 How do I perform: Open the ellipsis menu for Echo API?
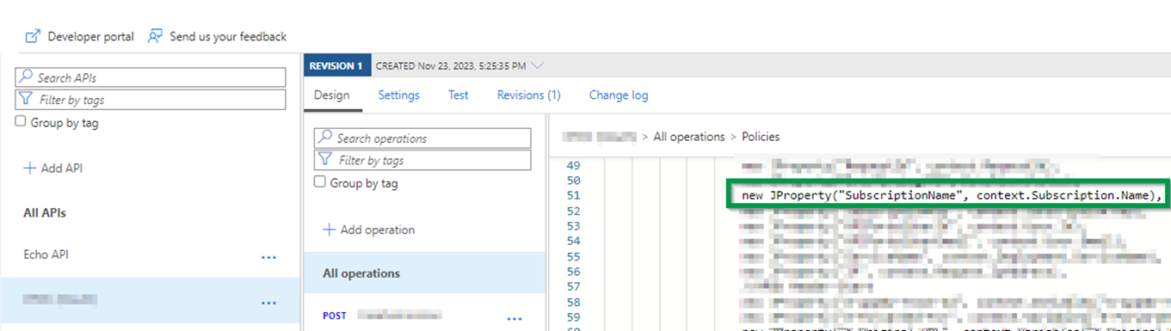point(268,256)
